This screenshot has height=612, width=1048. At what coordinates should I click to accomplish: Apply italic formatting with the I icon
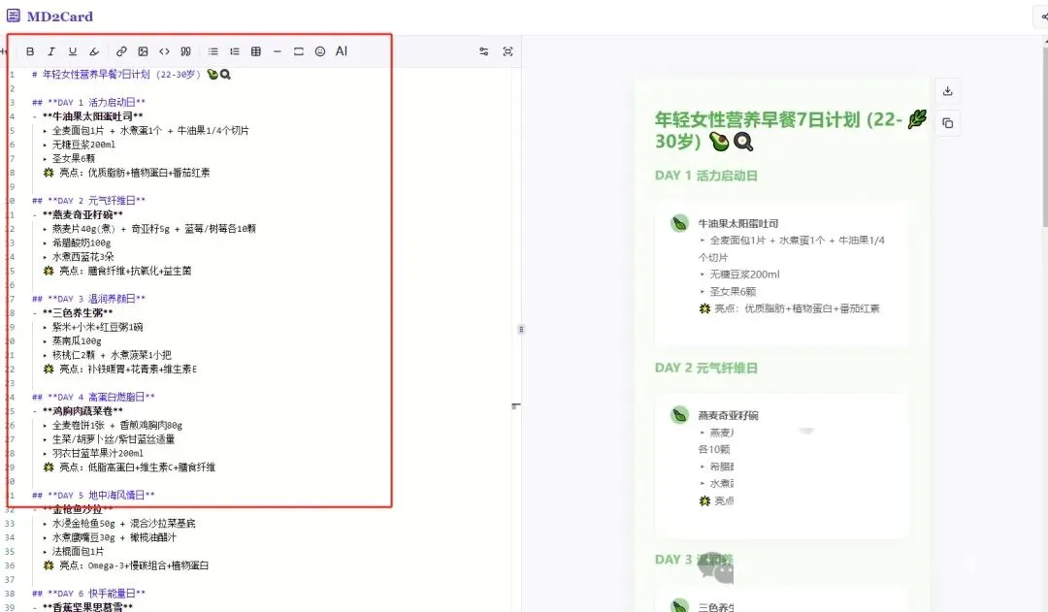[x=51, y=51]
